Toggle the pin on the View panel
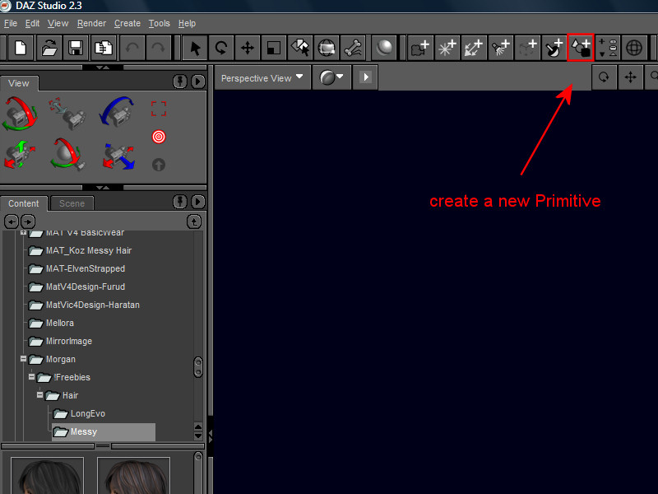Viewport: 658px width, 494px height. tap(180, 82)
